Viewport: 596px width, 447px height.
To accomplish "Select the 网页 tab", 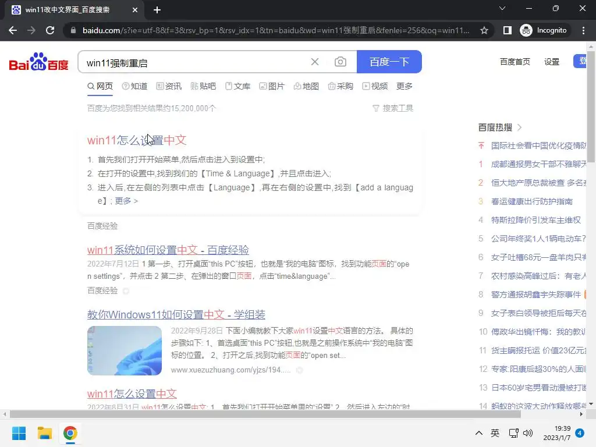I will click(x=100, y=86).
